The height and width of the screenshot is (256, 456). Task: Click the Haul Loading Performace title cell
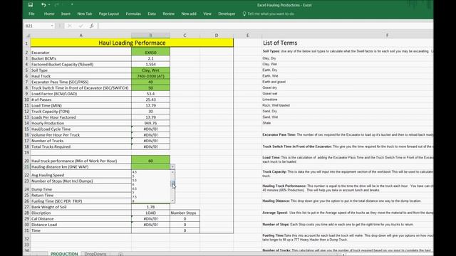pos(132,43)
